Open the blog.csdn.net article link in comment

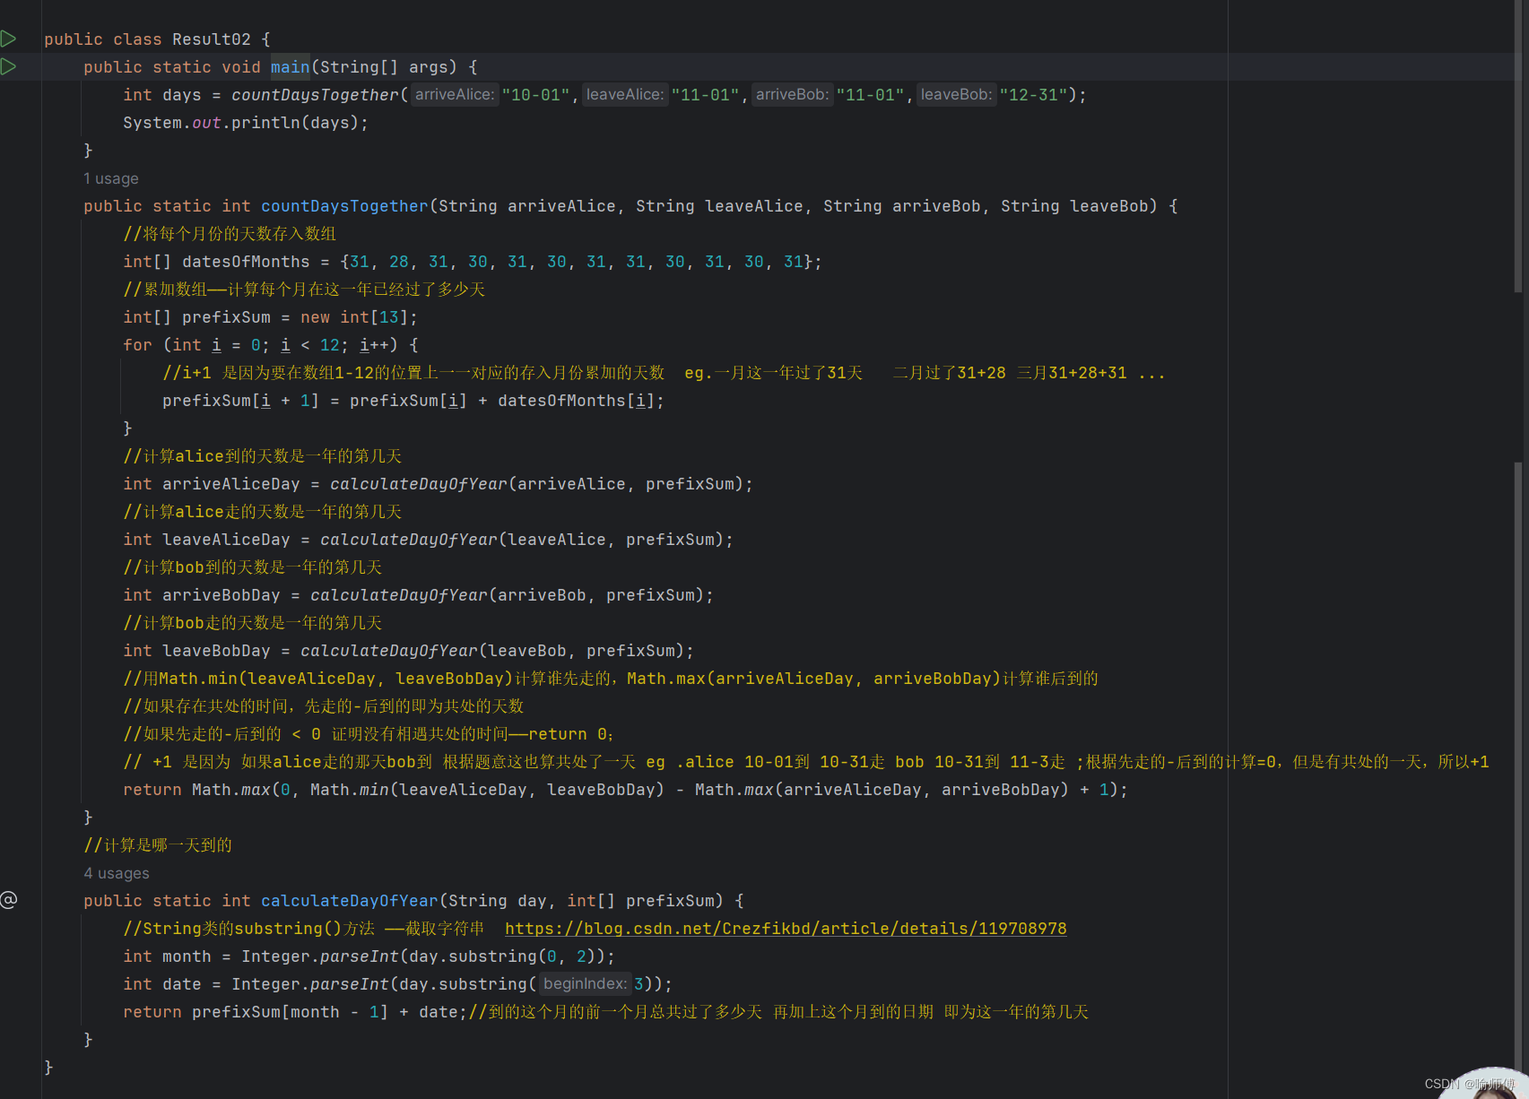[x=786, y=929]
